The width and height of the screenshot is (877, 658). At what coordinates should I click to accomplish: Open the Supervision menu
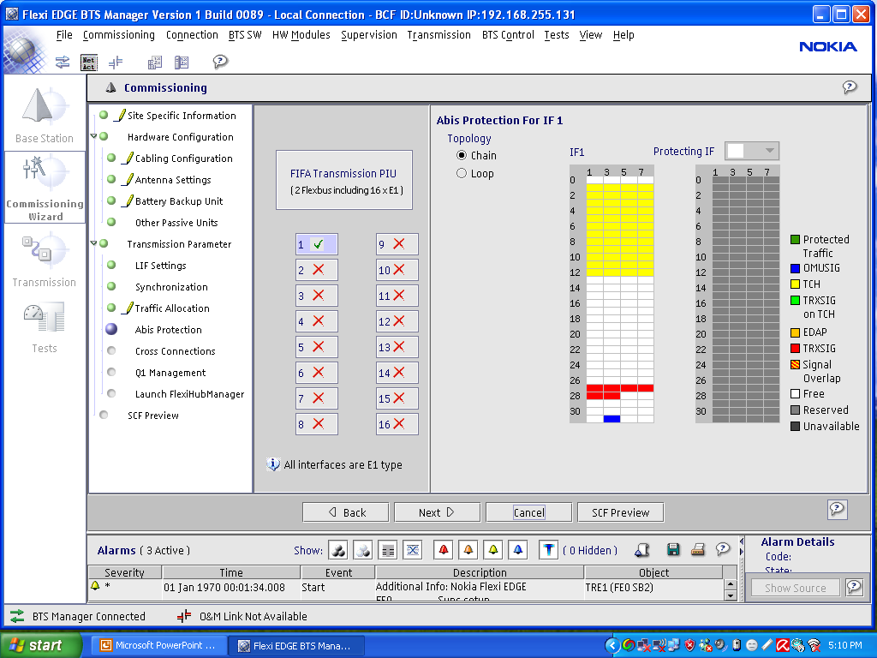[368, 35]
